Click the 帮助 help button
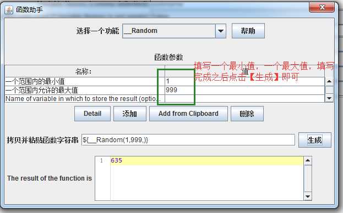343x213 pixels. (248, 31)
